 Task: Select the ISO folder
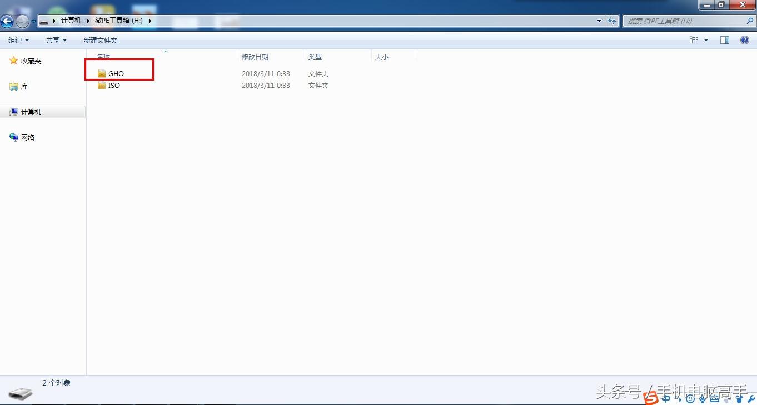[x=108, y=86]
